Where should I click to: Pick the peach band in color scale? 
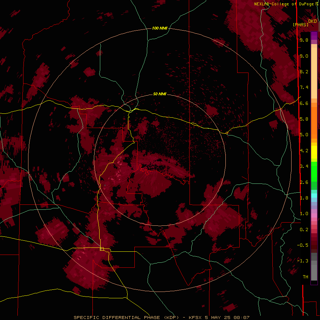(x=314, y=74)
